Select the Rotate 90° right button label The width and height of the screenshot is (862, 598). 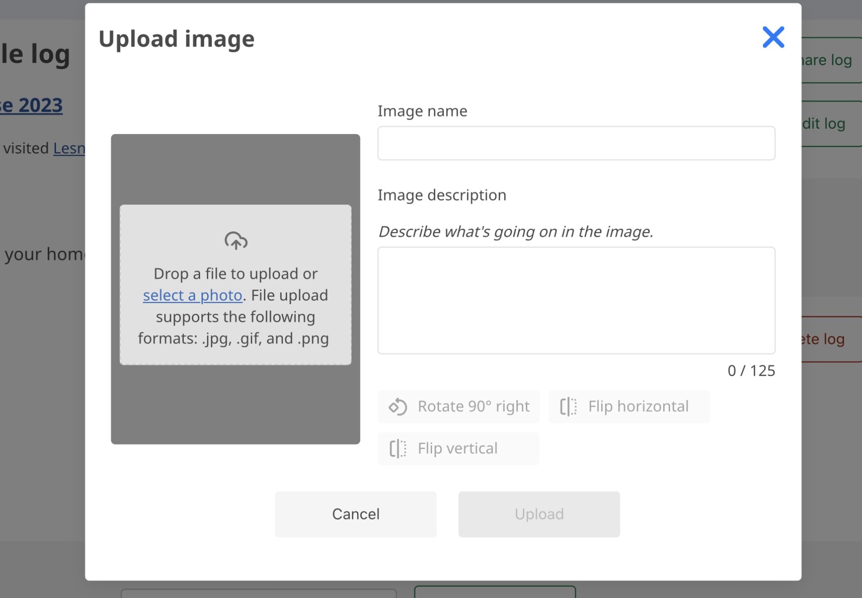[x=474, y=406]
